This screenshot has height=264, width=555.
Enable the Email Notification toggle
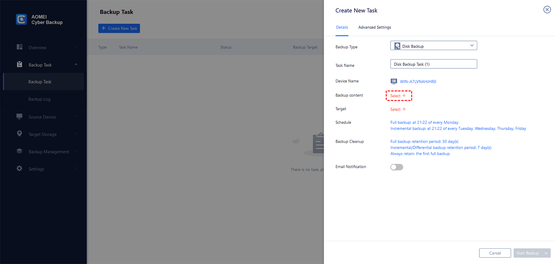pos(396,167)
